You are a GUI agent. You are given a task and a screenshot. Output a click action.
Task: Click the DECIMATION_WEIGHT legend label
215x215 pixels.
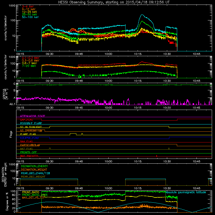[34, 170]
